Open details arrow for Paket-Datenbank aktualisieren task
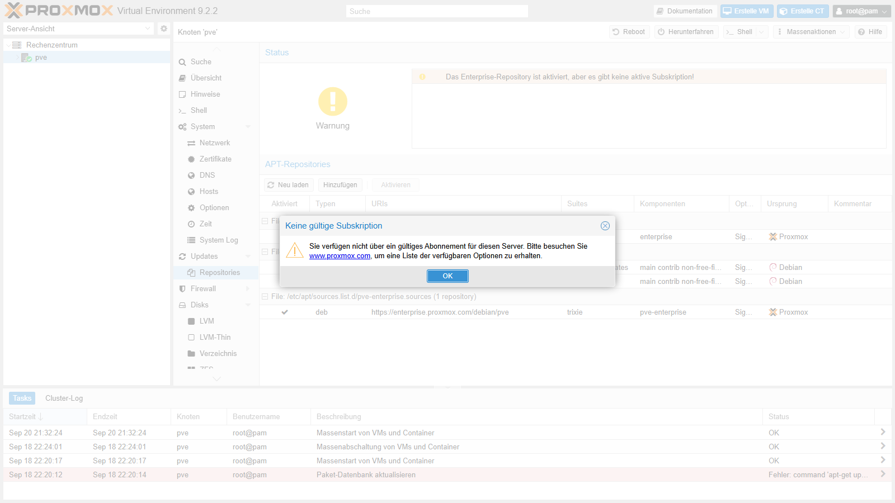Viewport: 895px width, 503px height. click(x=883, y=474)
